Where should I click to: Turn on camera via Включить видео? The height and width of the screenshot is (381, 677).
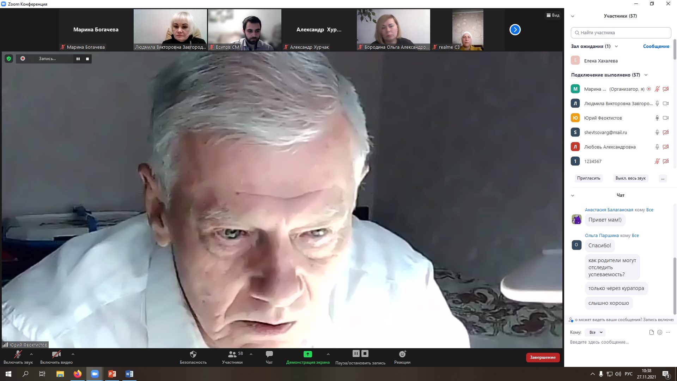coord(56,357)
